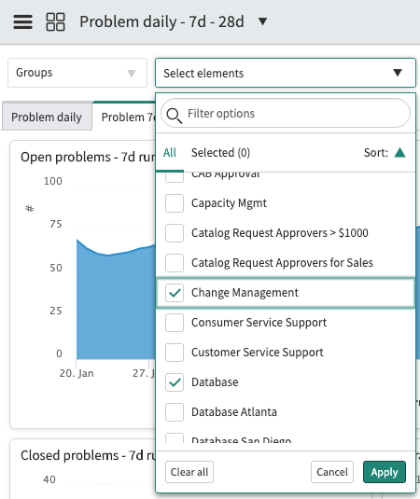
Task: Toggle the ascending sort triangle icon
Action: (399, 153)
